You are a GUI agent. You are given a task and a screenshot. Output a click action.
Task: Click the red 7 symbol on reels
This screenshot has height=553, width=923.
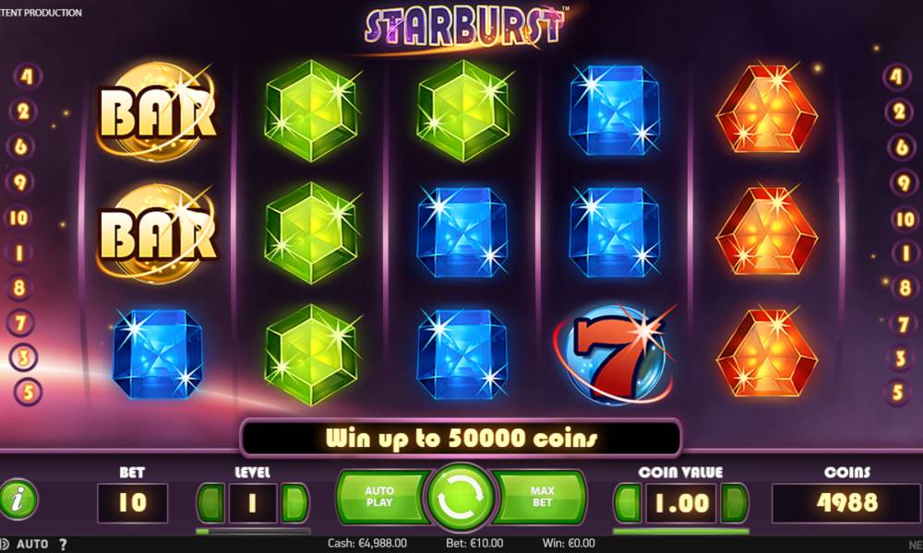click(614, 354)
